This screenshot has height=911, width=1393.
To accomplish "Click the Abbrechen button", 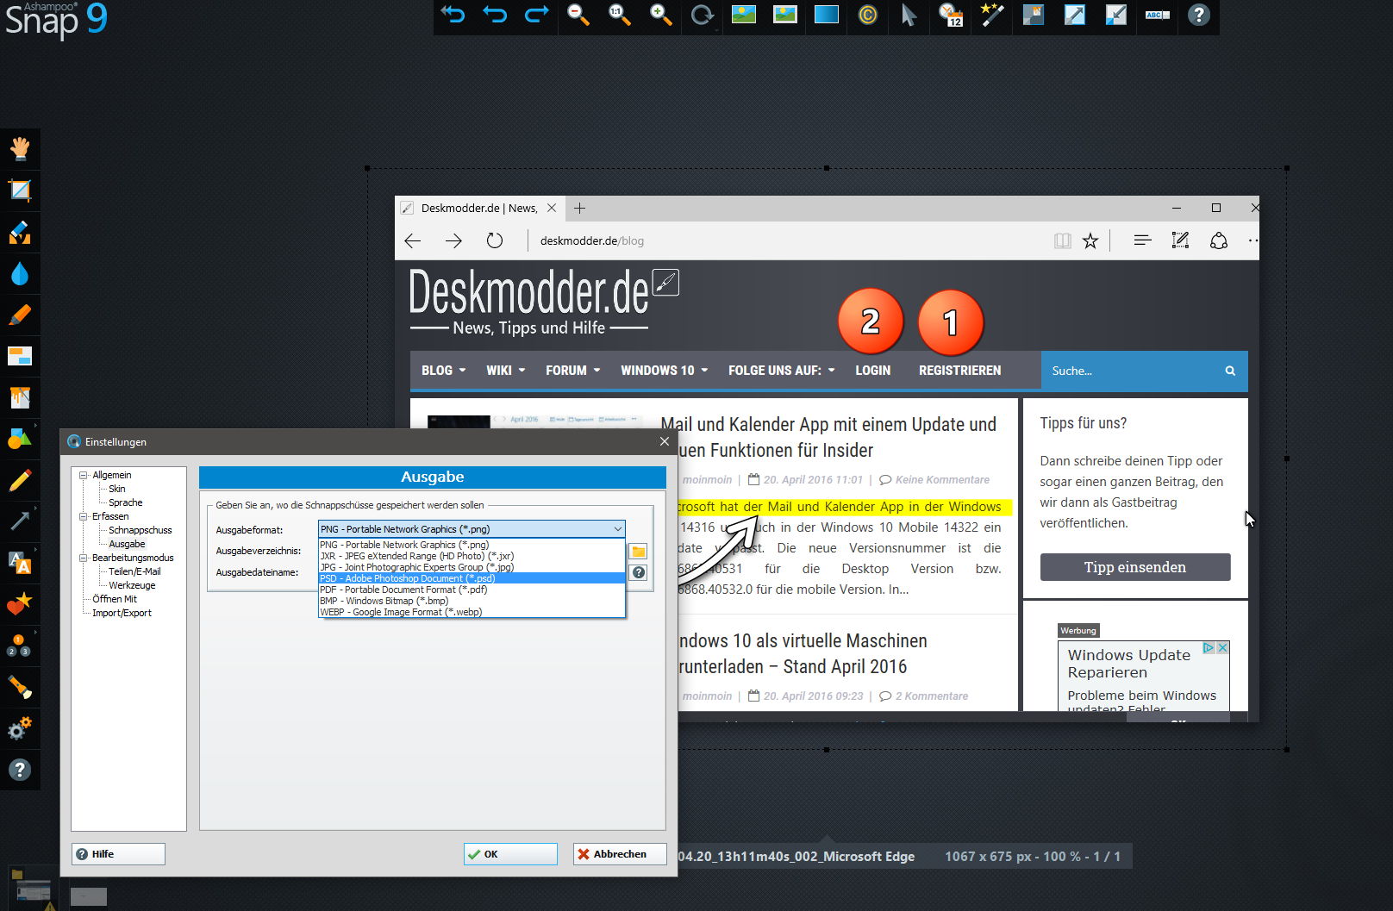I will [620, 854].
